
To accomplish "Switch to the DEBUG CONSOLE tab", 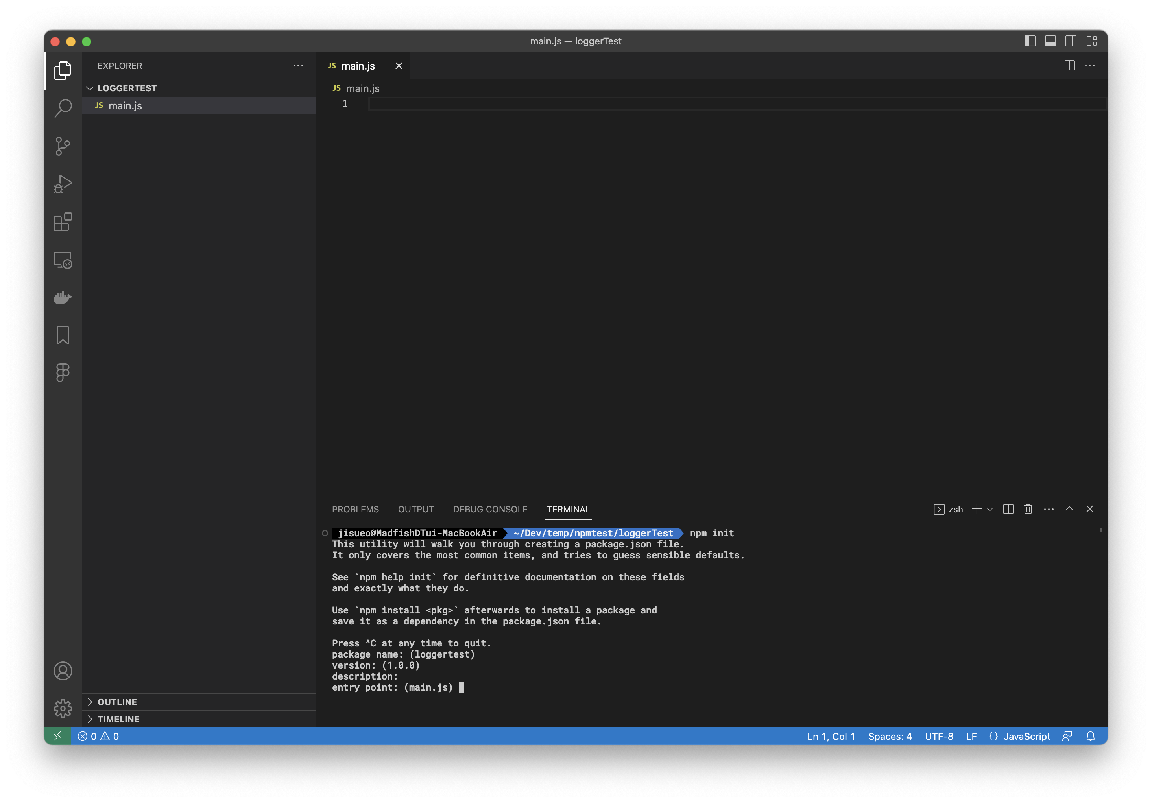I will pyautogui.click(x=490, y=509).
